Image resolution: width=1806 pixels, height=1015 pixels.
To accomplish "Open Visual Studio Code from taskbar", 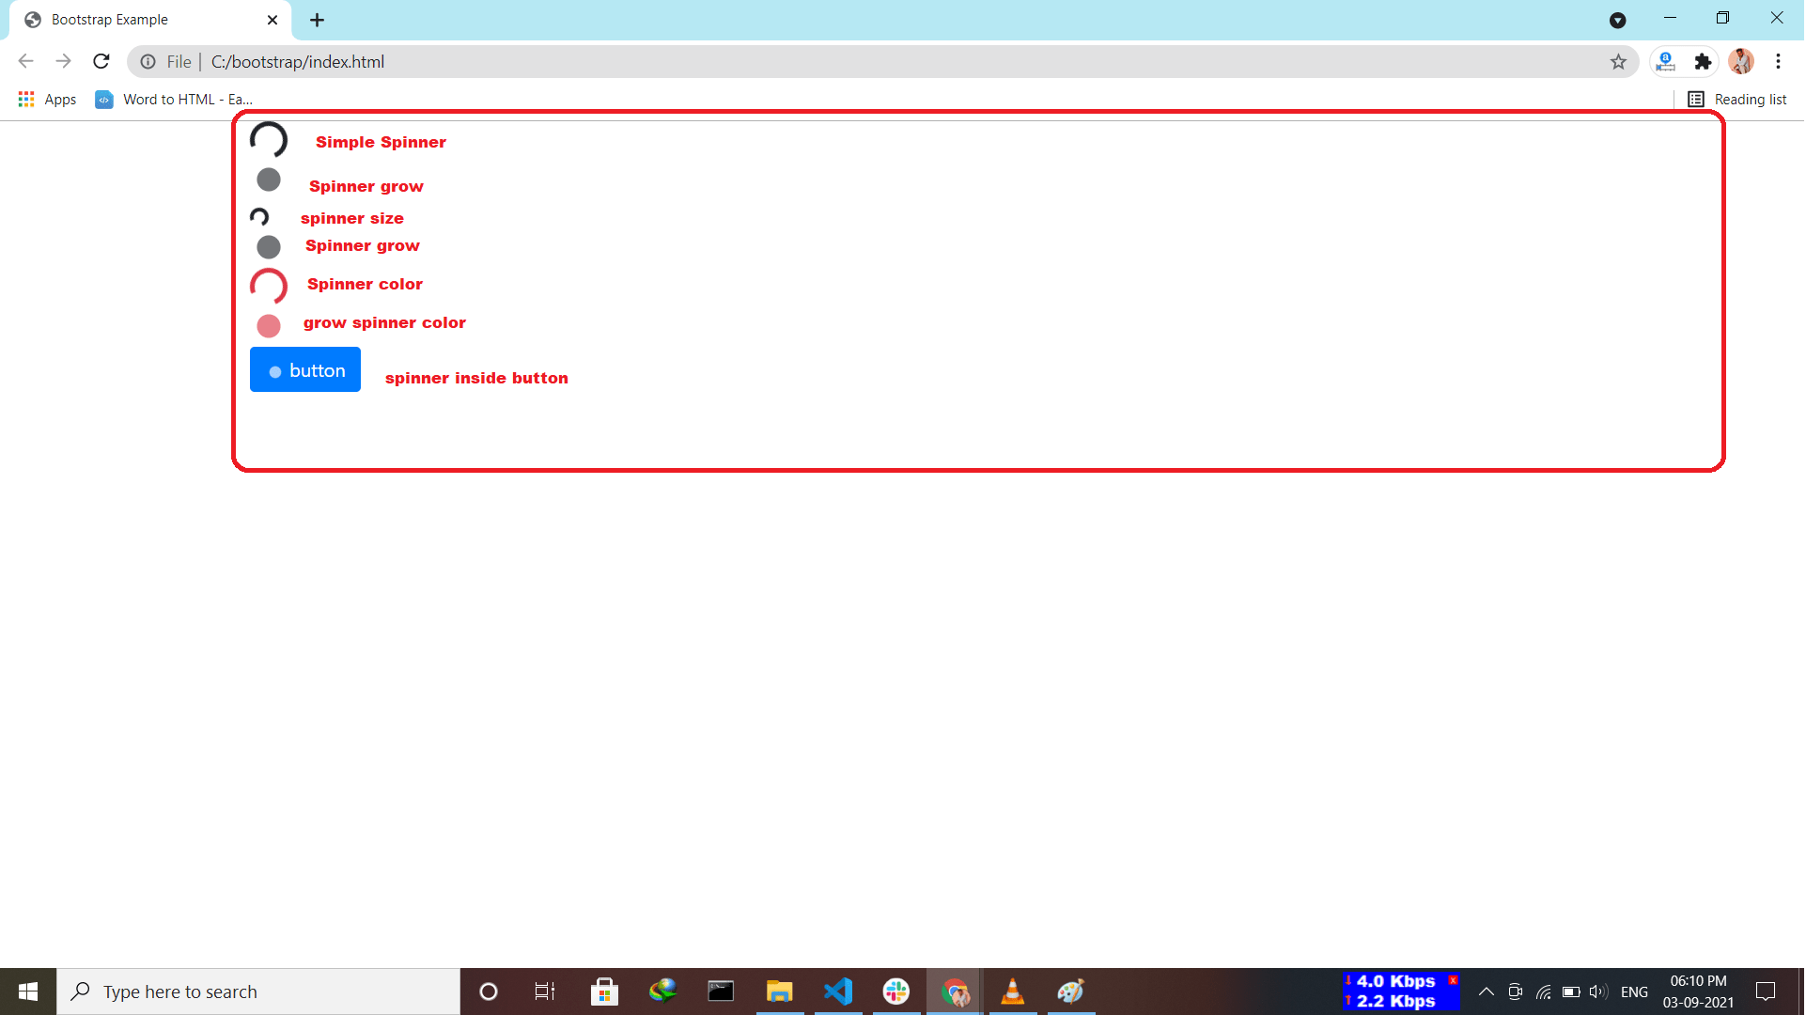I will pyautogui.click(x=837, y=992).
